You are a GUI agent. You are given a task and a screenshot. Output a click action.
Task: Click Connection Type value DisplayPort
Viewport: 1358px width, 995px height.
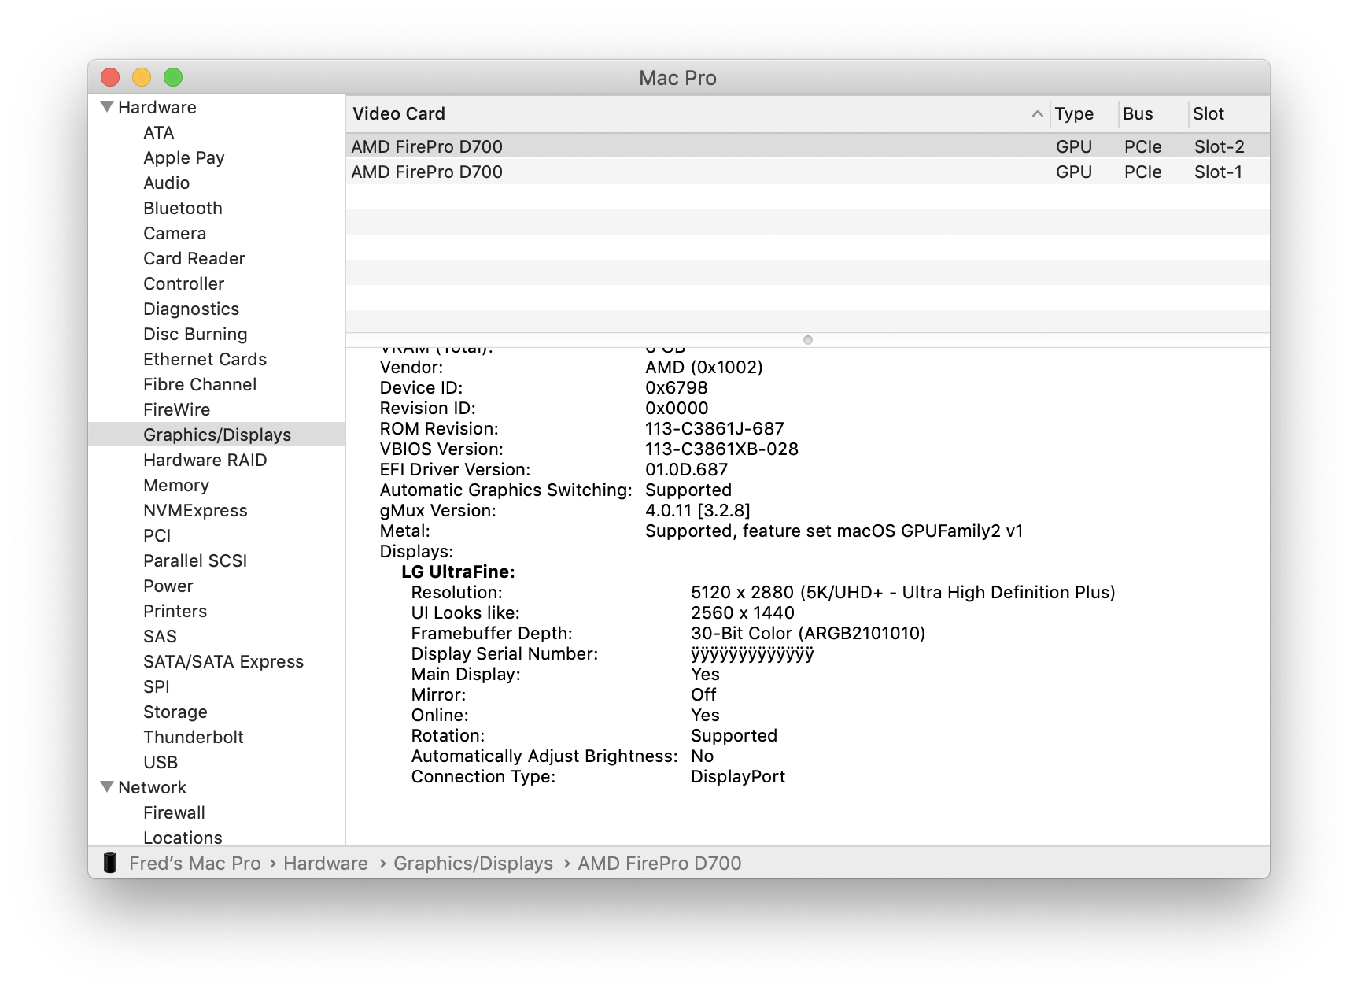point(738,776)
